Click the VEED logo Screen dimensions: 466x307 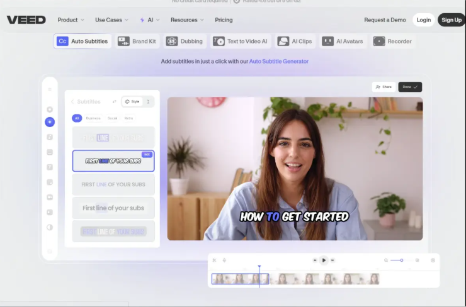(x=26, y=20)
